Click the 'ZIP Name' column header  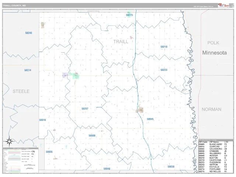click(214, 142)
